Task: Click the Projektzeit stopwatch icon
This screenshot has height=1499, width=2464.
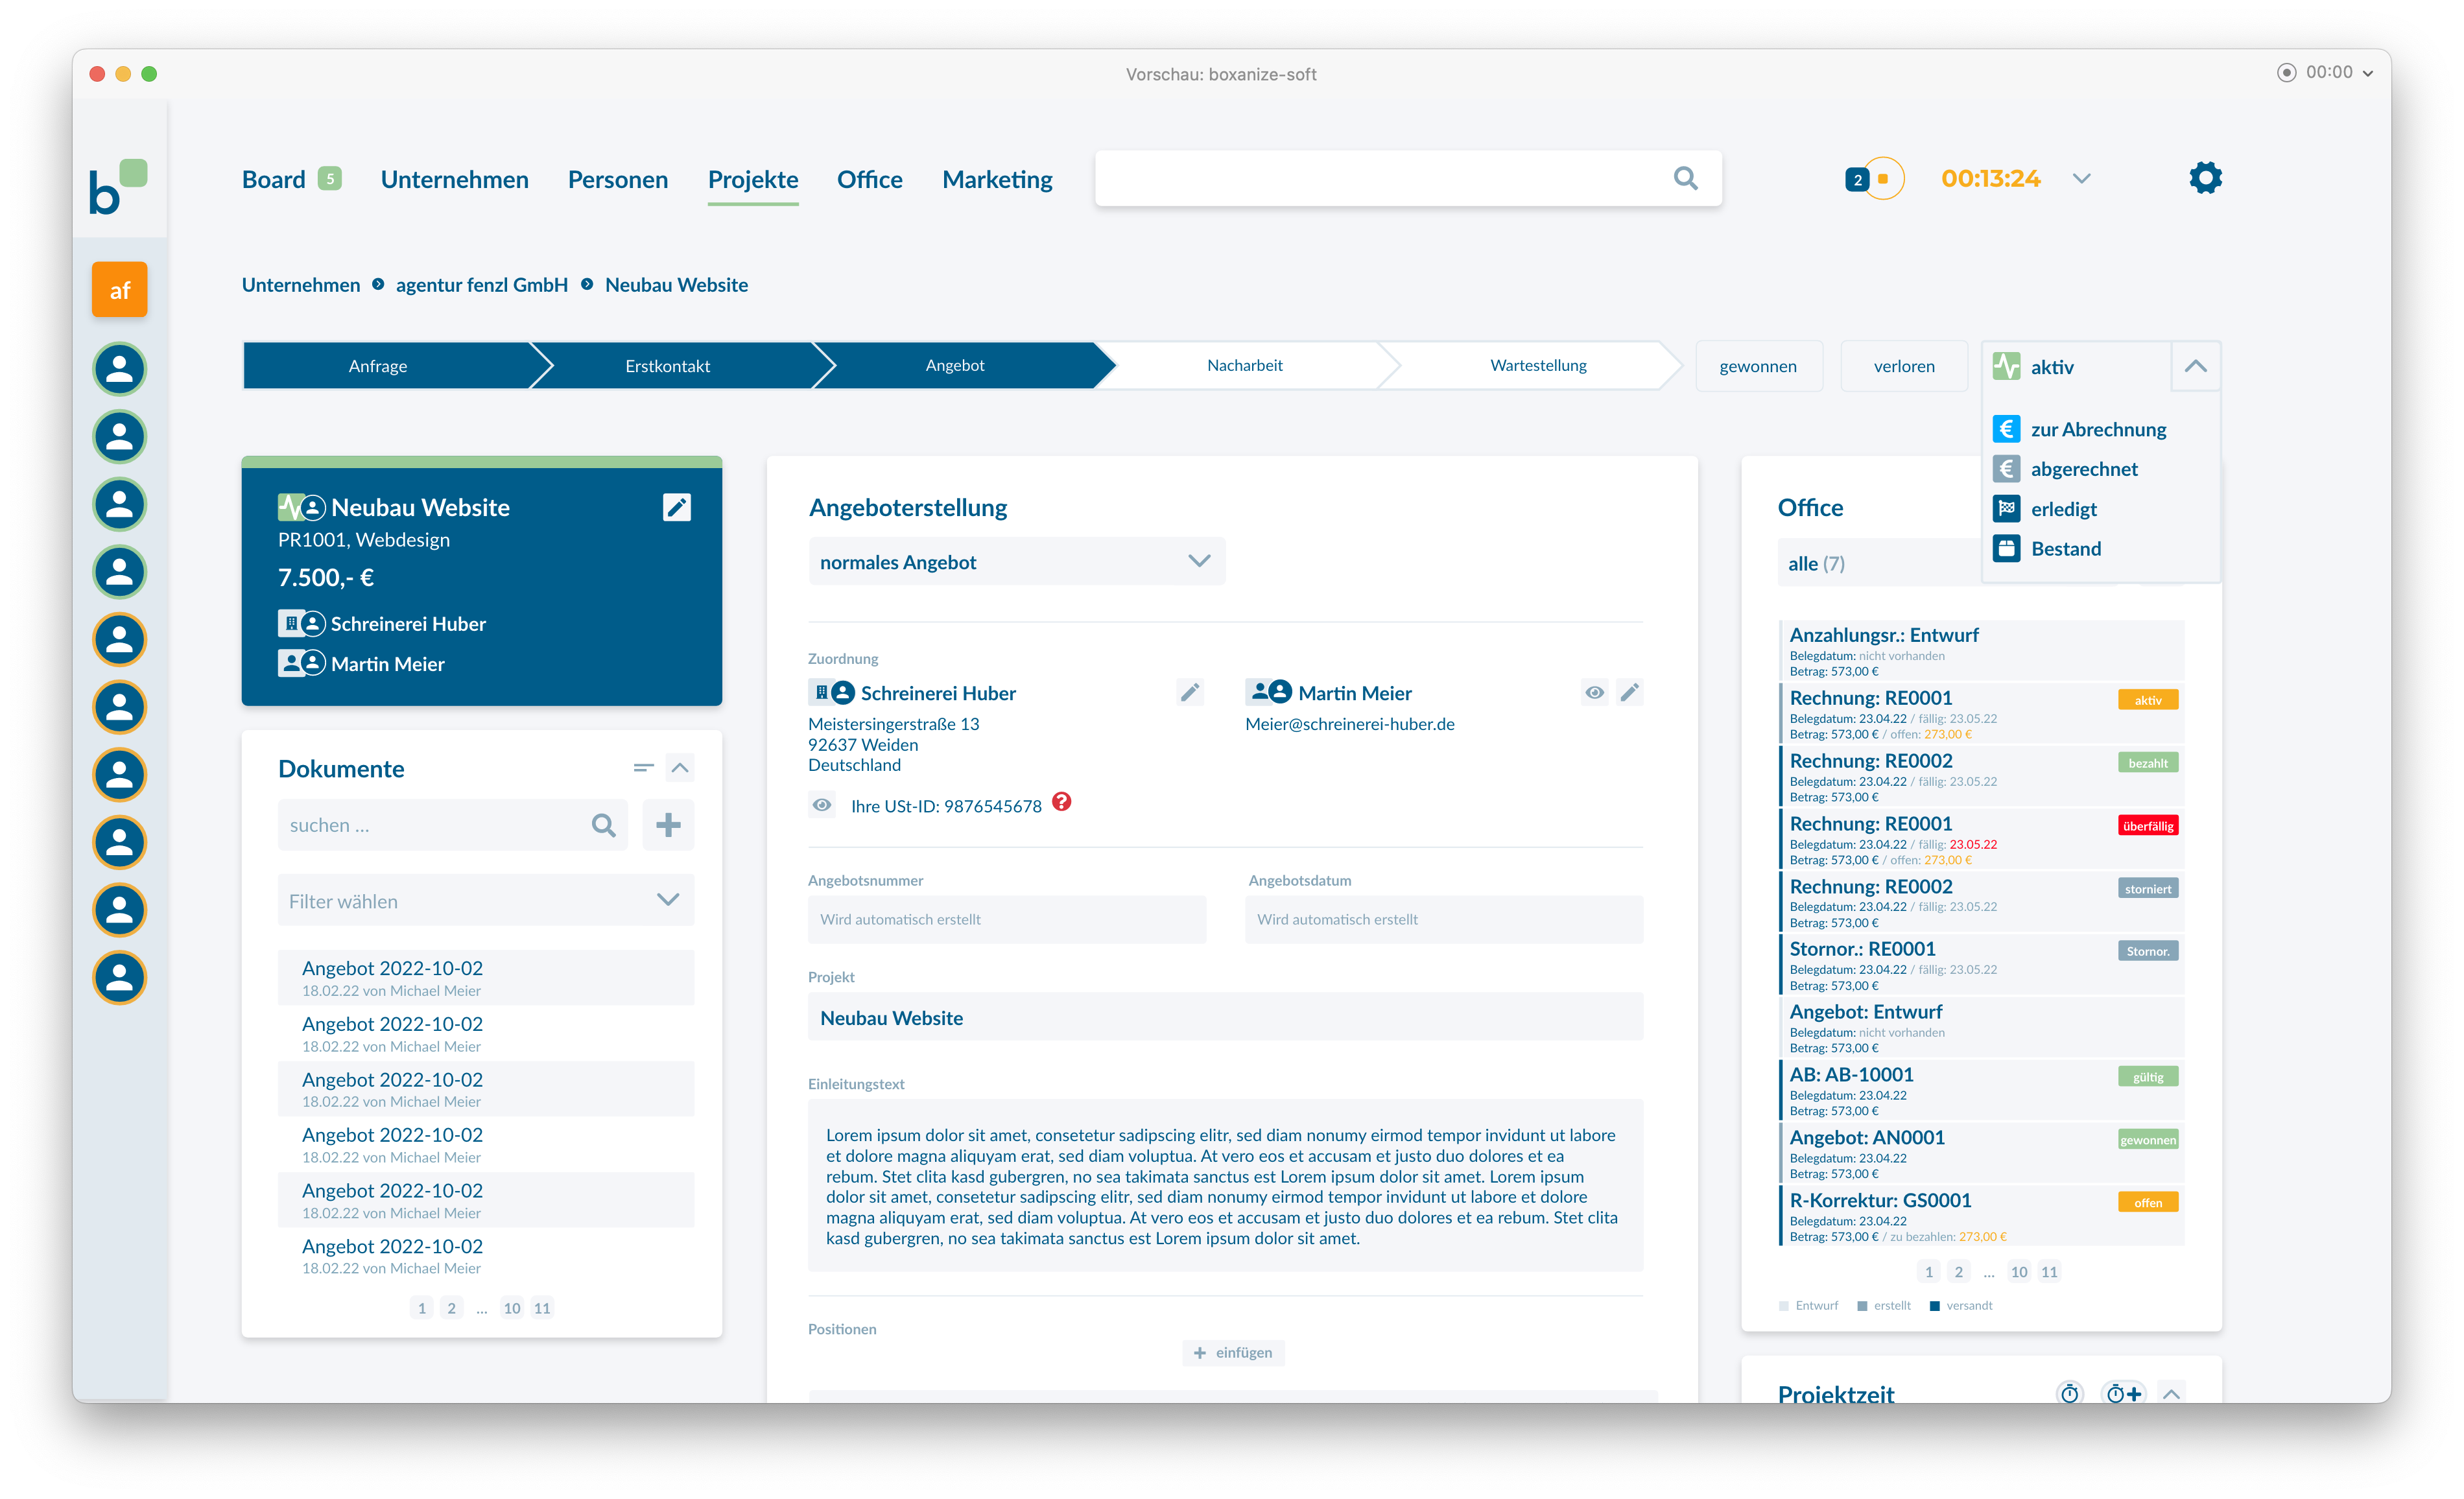Action: [x=2069, y=1393]
